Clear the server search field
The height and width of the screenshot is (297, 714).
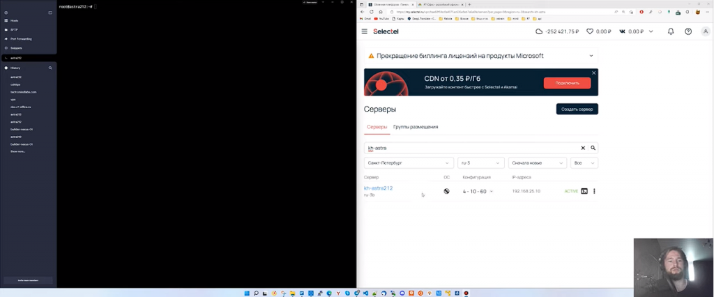[x=583, y=148]
